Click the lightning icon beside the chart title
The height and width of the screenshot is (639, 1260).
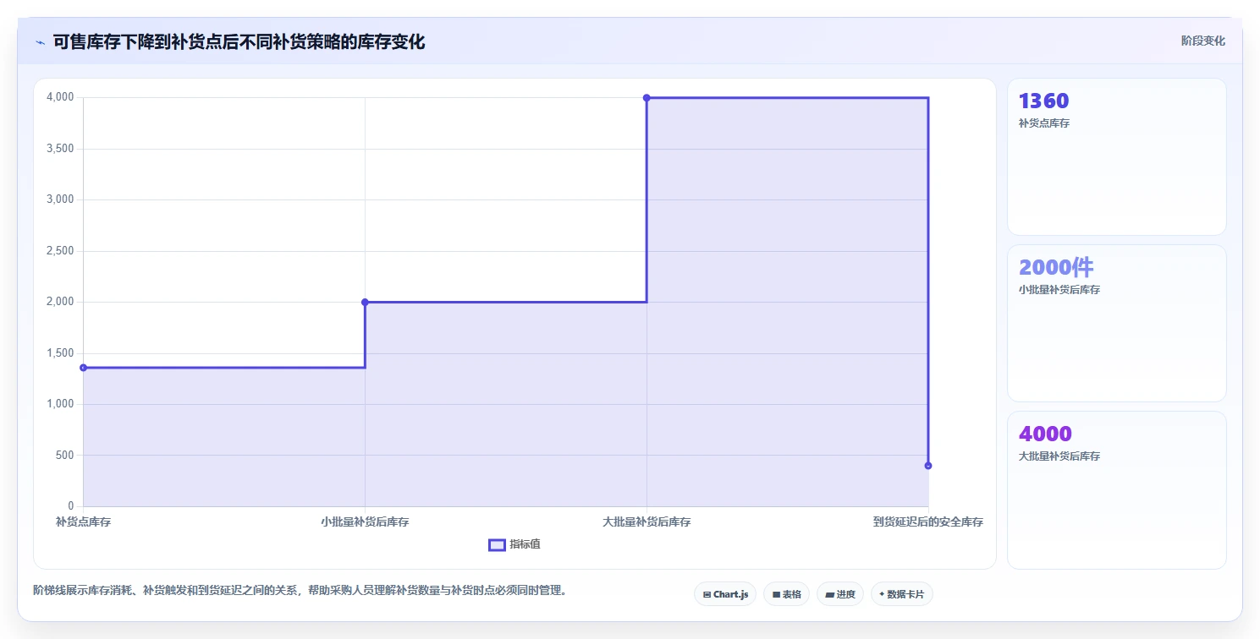[40, 42]
